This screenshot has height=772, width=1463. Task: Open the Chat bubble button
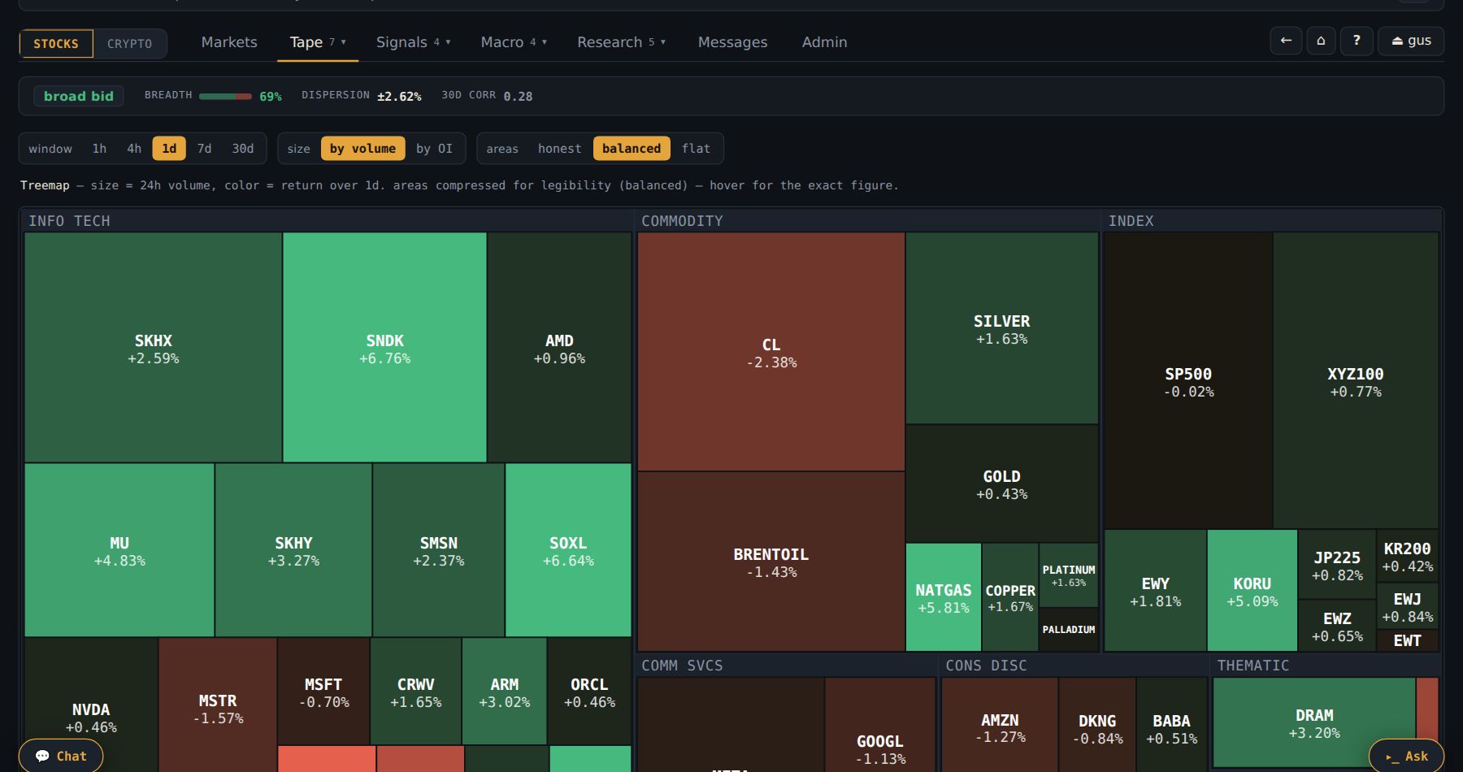point(61,756)
